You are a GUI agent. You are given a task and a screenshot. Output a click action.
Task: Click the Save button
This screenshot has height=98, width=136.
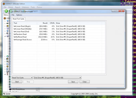[73, 82]
